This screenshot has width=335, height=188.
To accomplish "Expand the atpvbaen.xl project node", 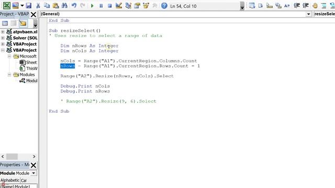I will [x=3, y=32].
